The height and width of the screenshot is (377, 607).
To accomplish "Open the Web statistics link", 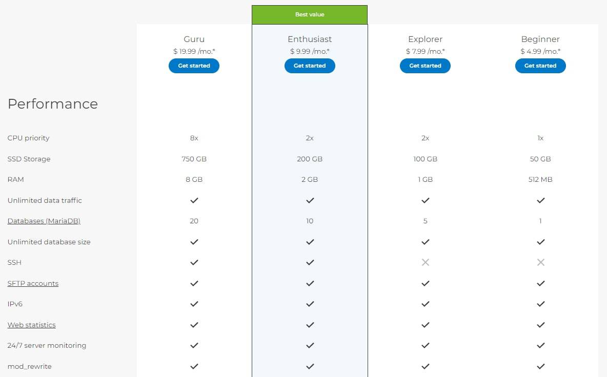I will pos(31,325).
